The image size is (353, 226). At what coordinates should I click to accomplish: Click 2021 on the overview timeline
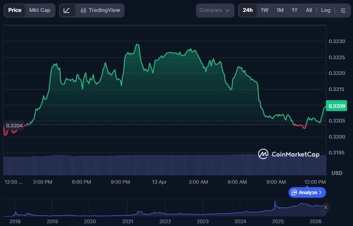[128, 221]
